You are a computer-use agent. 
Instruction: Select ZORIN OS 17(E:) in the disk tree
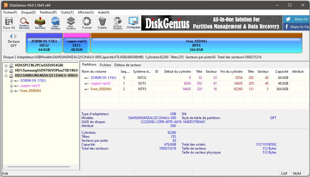33,81
